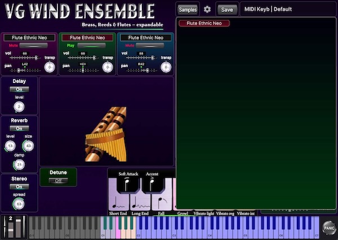This screenshot has width=338, height=240.
Task: Adjust the third layer's pan slider
Action: [x=141, y=71]
